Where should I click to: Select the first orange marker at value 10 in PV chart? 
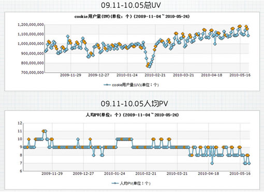pos(28,139)
